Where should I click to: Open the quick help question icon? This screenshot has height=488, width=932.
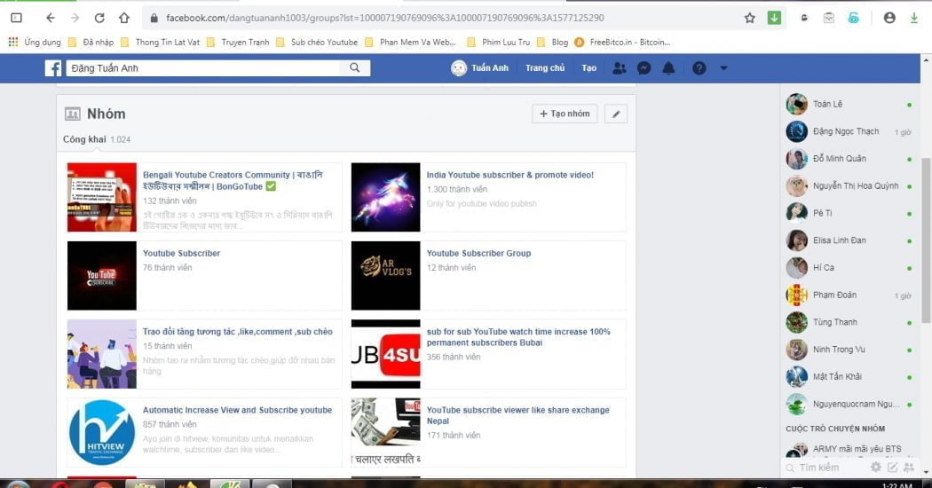pyautogui.click(x=699, y=68)
